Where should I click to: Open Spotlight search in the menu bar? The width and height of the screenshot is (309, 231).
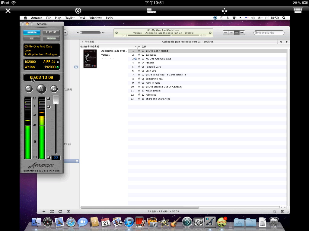pyautogui.click(x=284, y=18)
